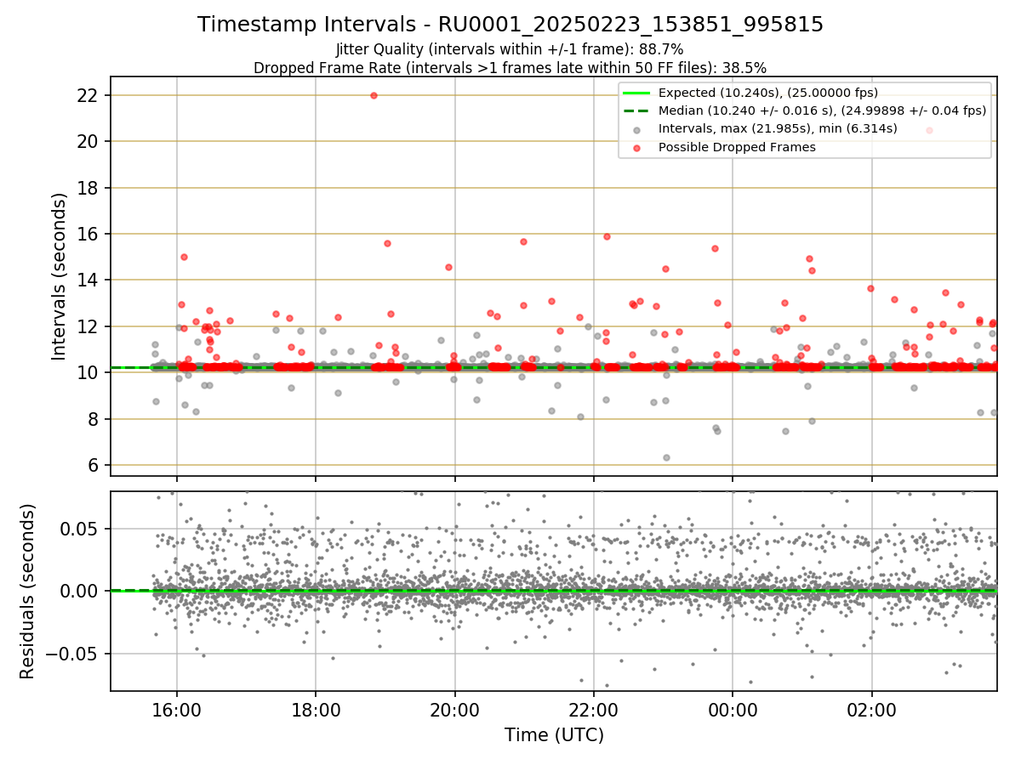Viewport: 1021px width, 765px height.
Task: Click the "8" y-axis tick label
Action: click(94, 419)
